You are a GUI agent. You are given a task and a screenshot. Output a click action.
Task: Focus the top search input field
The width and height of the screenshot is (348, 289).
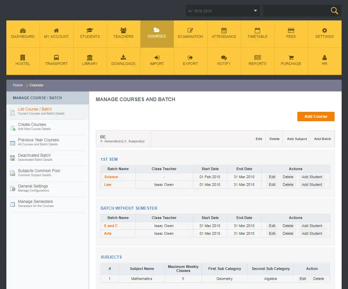(x=295, y=11)
